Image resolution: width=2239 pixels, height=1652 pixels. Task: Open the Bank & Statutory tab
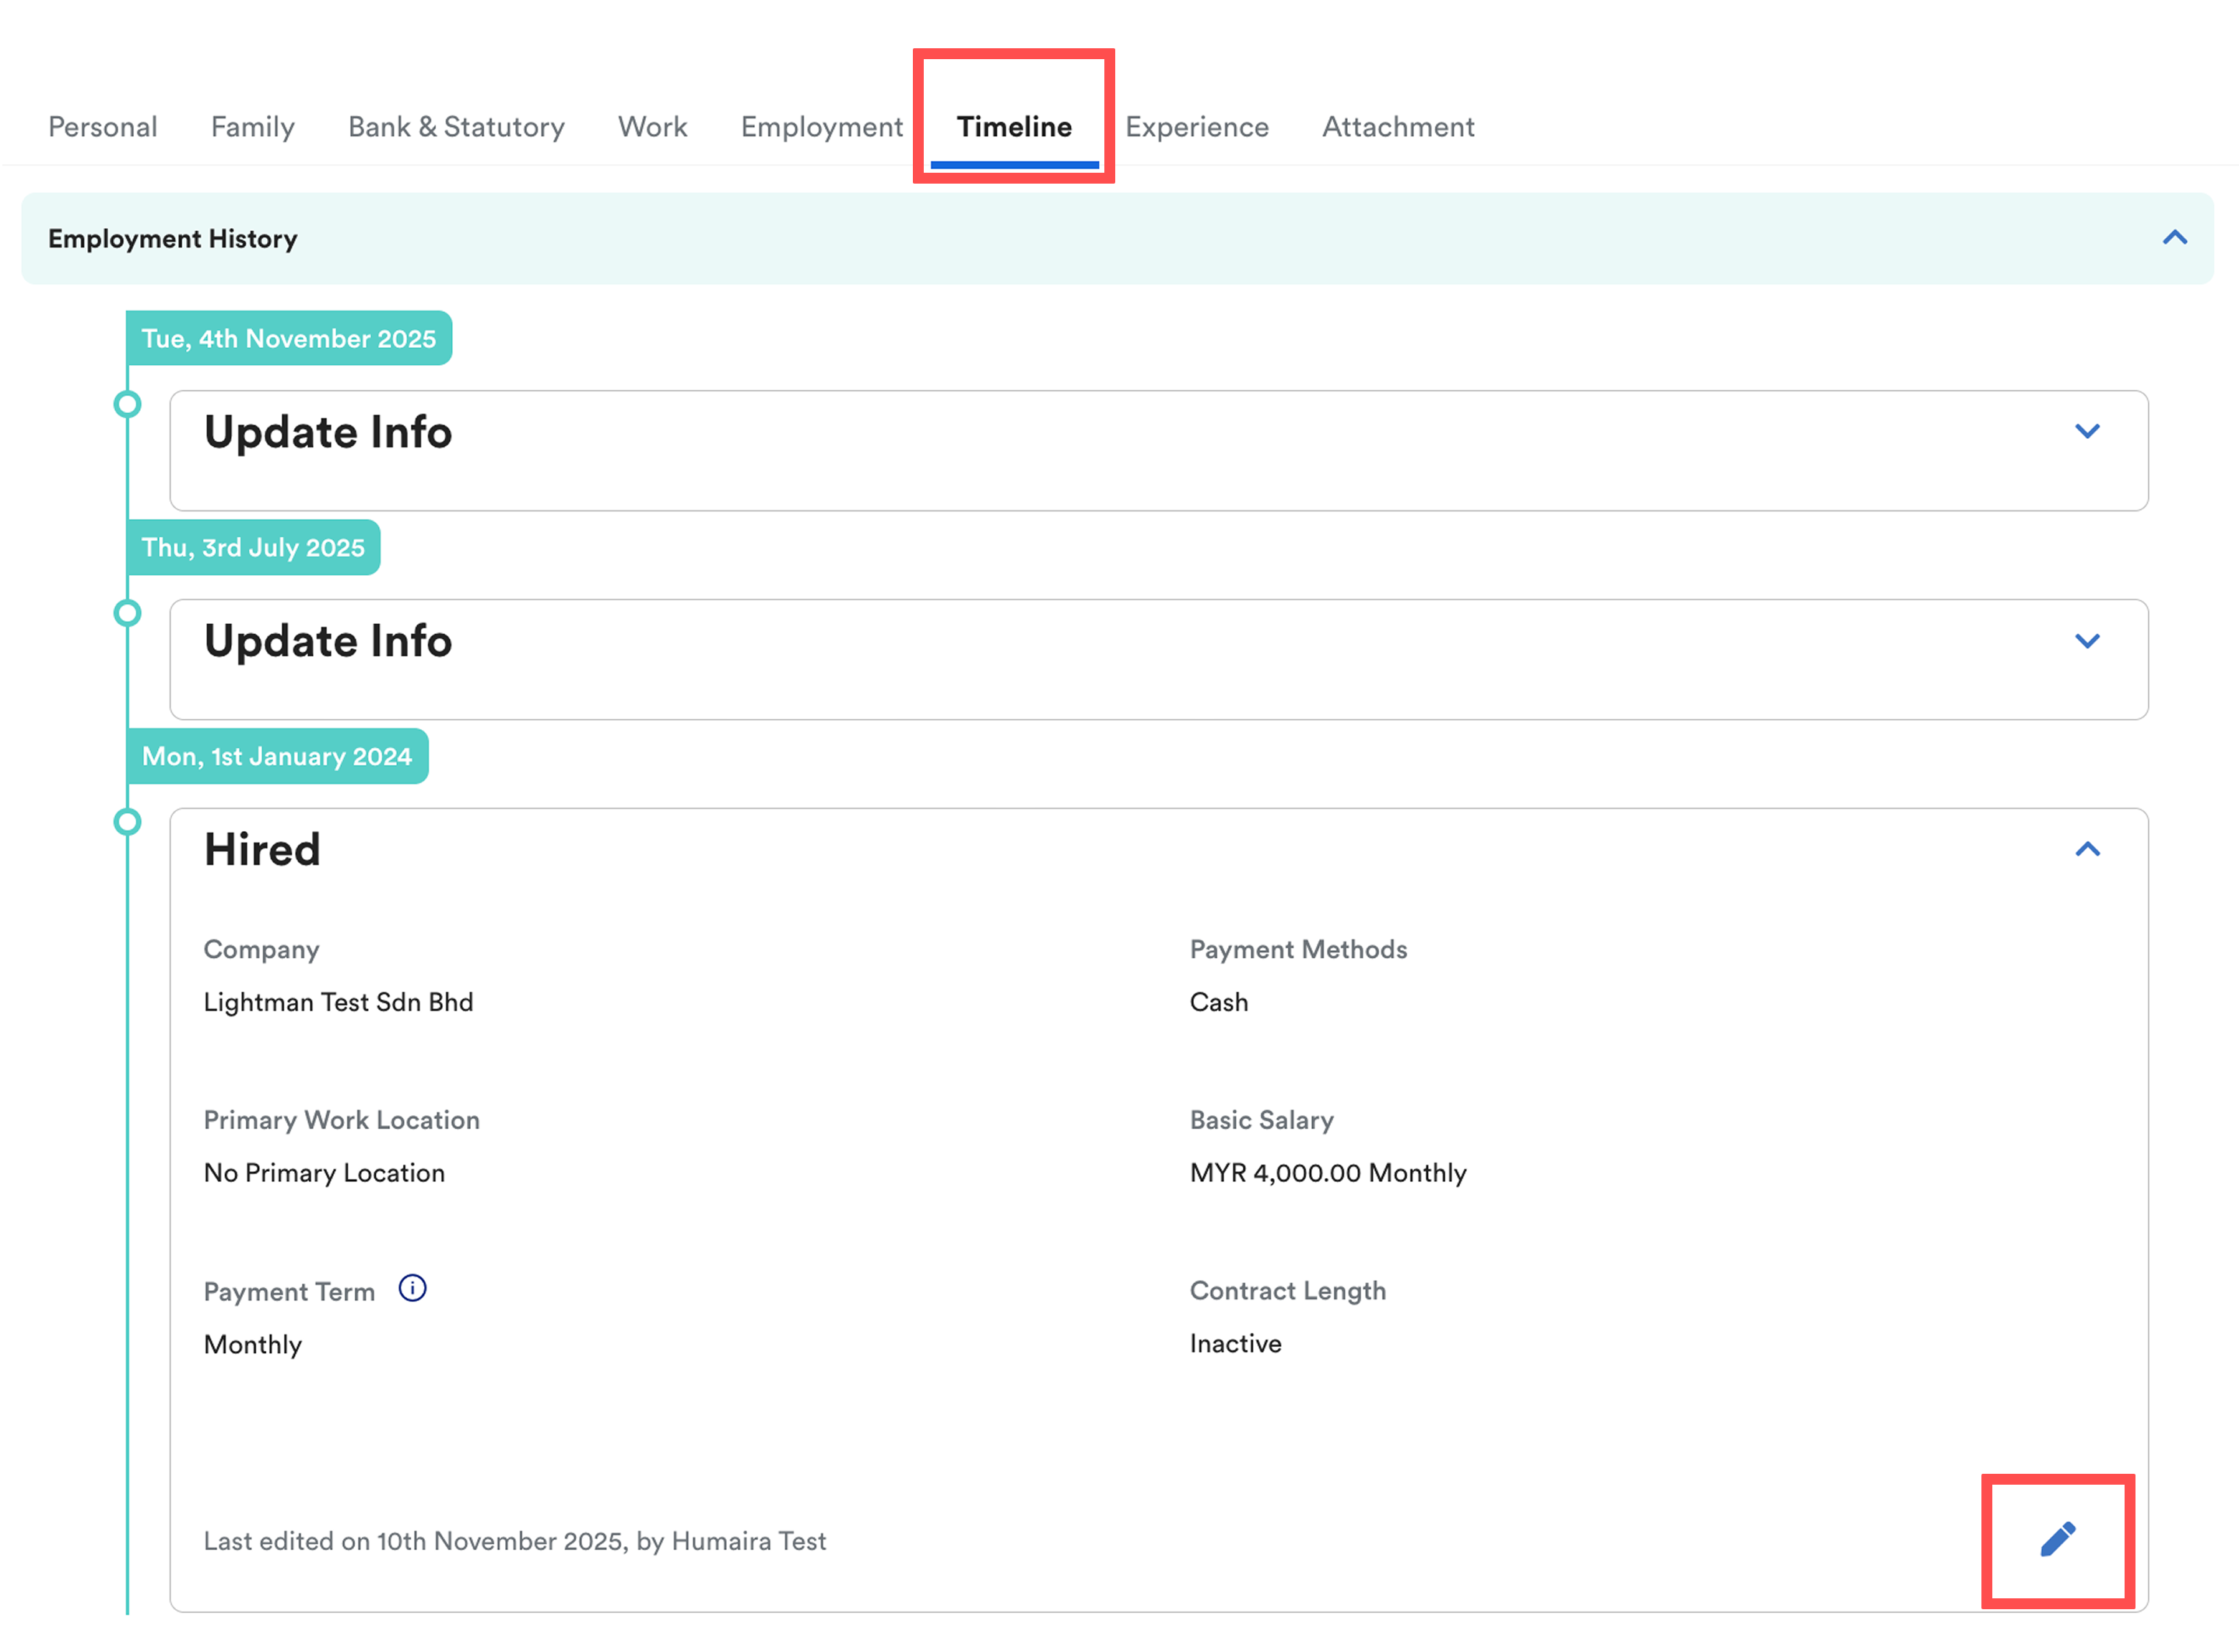pyautogui.click(x=456, y=127)
